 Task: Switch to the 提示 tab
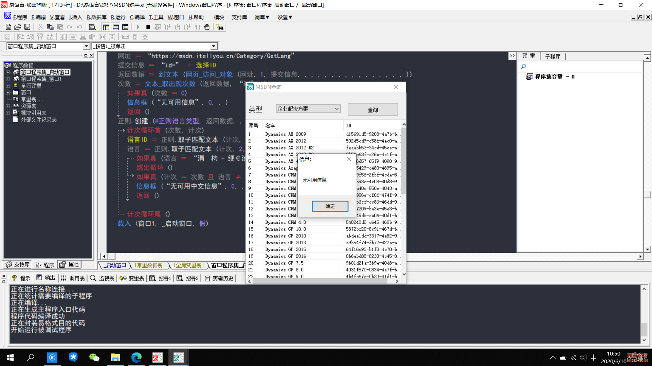coord(21,278)
